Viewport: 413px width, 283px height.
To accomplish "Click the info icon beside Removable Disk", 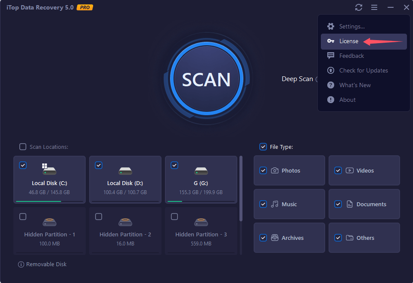I will pyautogui.click(x=21, y=264).
